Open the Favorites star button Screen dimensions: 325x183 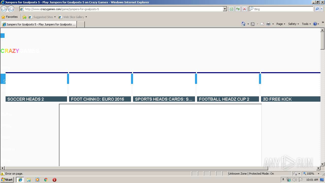pyautogui.click(x=10, y=17)
